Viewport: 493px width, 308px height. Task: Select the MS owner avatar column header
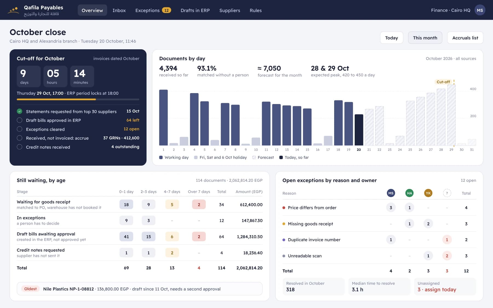click(x=391, y=193)
